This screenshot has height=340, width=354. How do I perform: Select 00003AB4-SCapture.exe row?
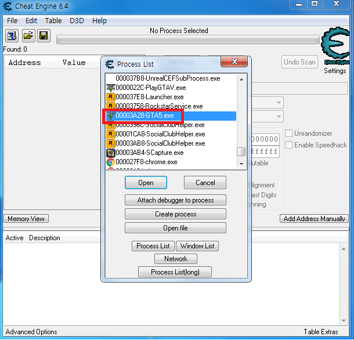coord(171,153)
